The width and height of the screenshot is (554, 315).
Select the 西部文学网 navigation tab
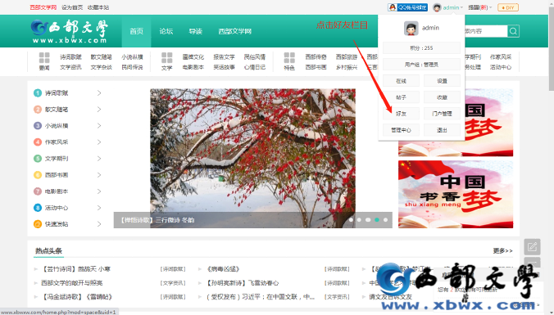[235, 31]
